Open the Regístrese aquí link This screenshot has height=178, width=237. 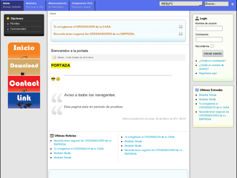pos(208,73)
